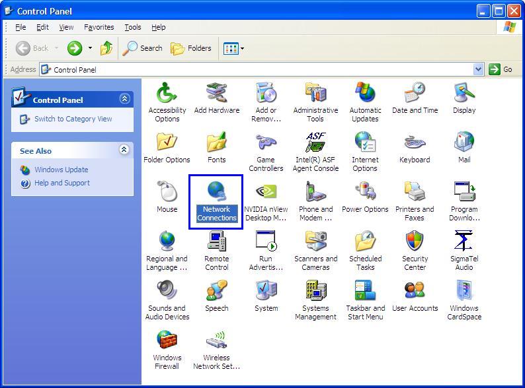Collapse the See Also section
Viewport: 525px width, 388px height.
point(124,150)
